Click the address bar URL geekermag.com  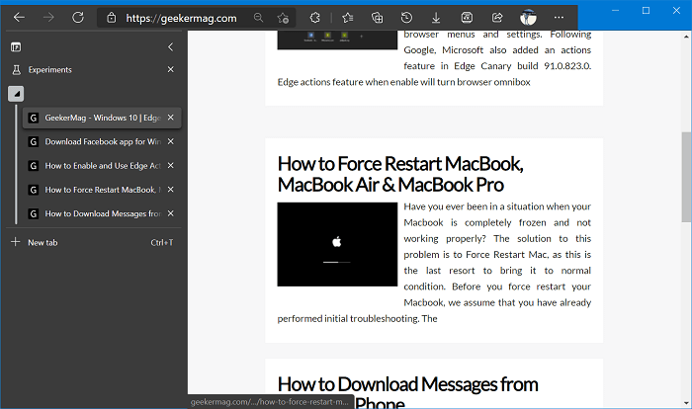[x=181, y=18]
